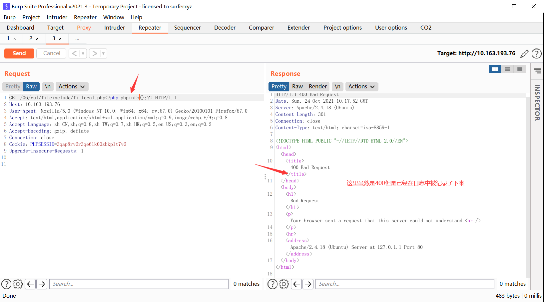Send the request
The image size is (544, 302).
click(19, 53)
